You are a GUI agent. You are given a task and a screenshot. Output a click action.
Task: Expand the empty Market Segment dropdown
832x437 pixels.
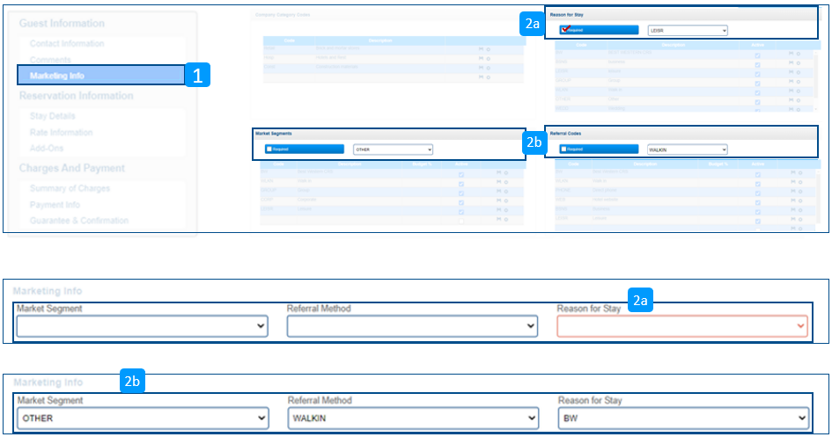coord(142,326)
